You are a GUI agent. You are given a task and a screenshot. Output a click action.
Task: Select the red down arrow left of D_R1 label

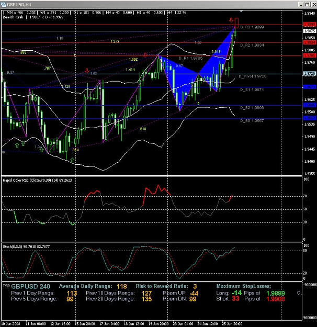pos(145,55)
